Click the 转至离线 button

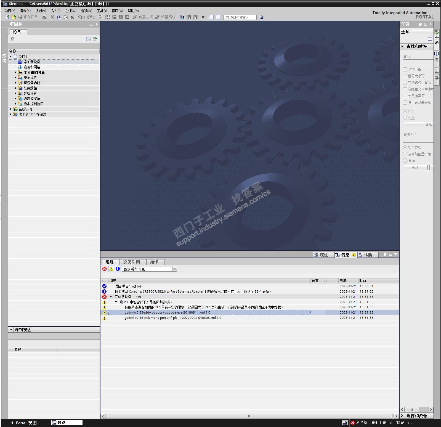coord(165,17)
